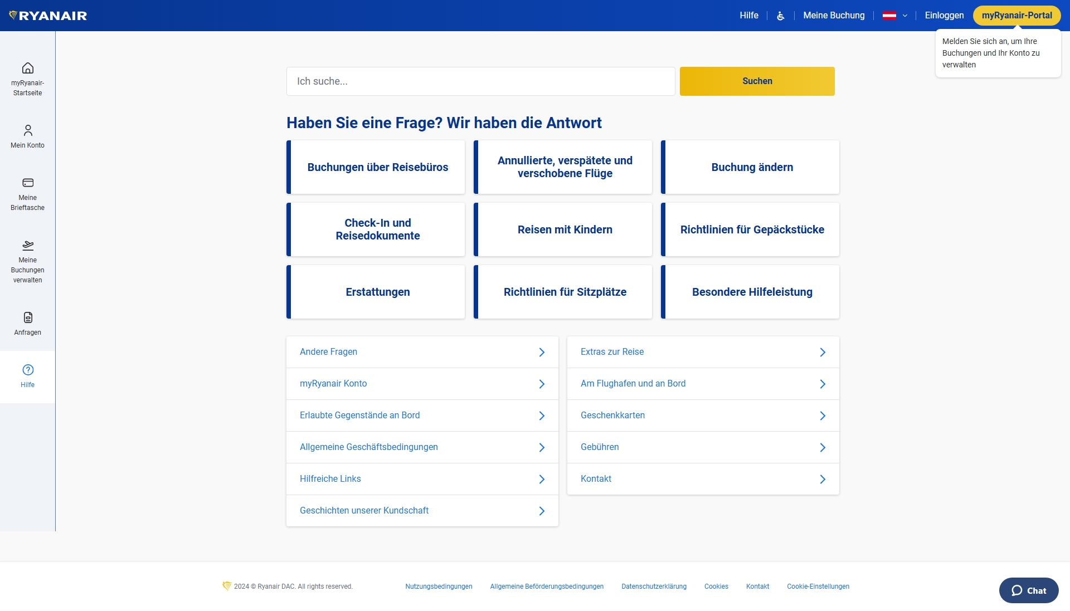Viewport: 1070px width, 611px height.
Task: Expand Erlaubte Gegenstände an Bord chevron
Action: click(542, 416)
